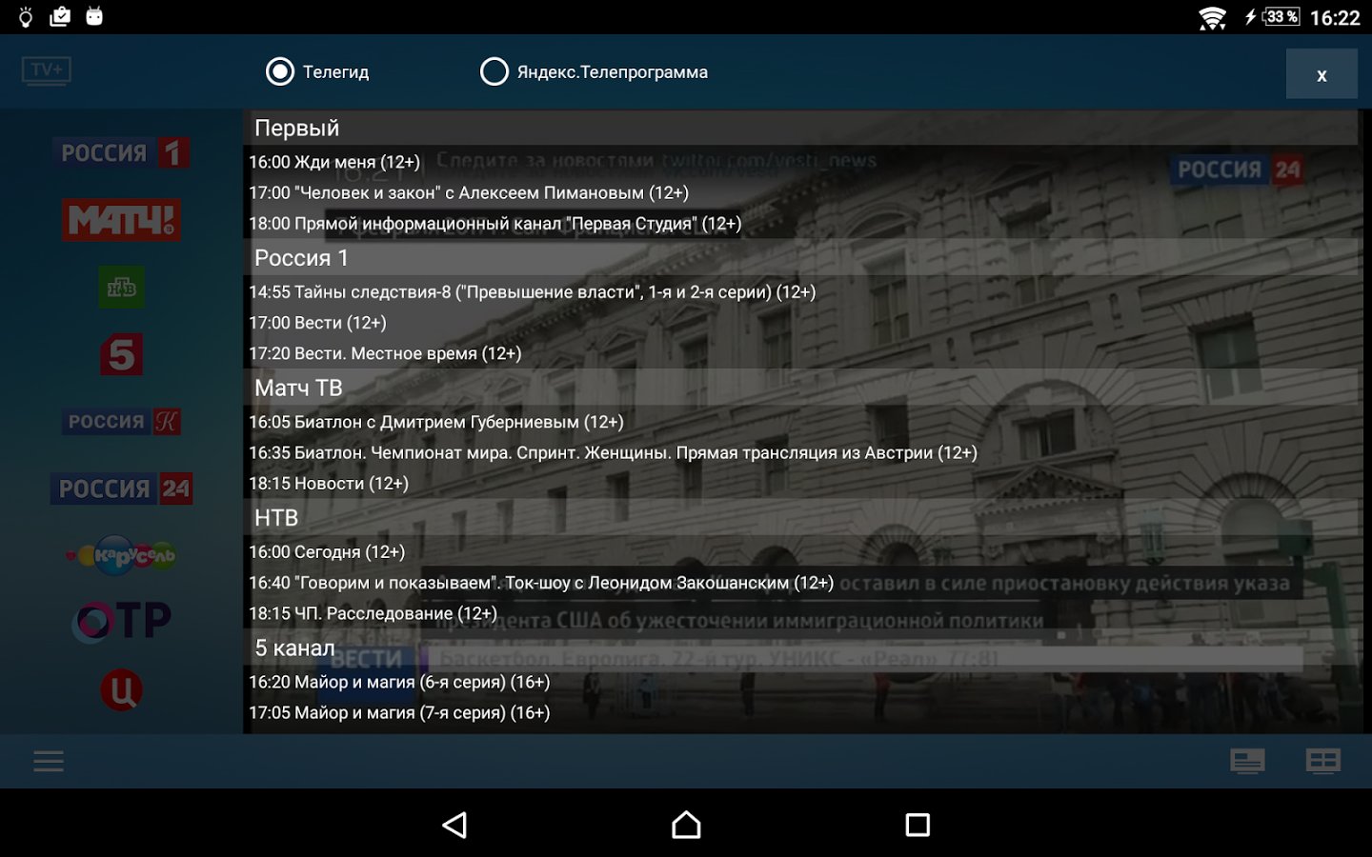This screenshot has width=1372, height=857.
Task: Select the 16:00 Жди меня program
Action: pyautogui.click(x=334, y=162)
